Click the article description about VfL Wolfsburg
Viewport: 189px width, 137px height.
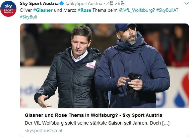coord(97,123)
